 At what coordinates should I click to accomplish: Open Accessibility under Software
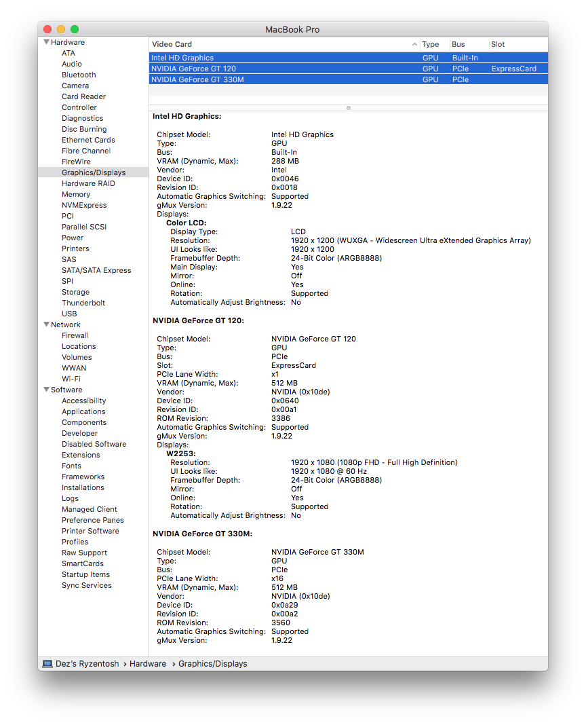click(83, 401)
